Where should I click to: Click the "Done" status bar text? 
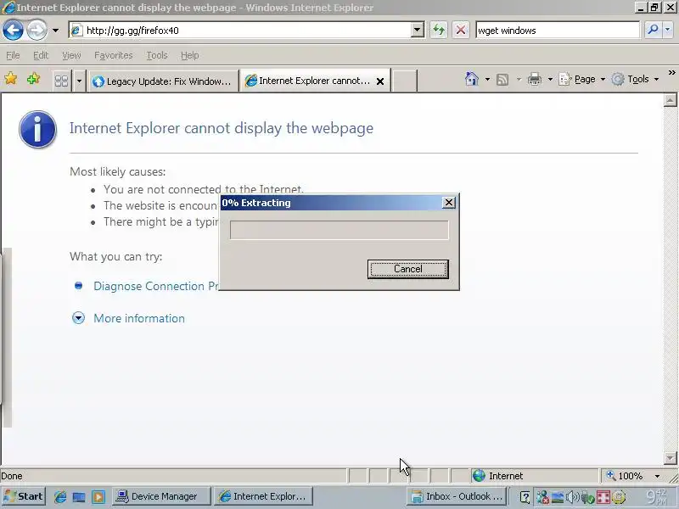click(x=12, y=476)
